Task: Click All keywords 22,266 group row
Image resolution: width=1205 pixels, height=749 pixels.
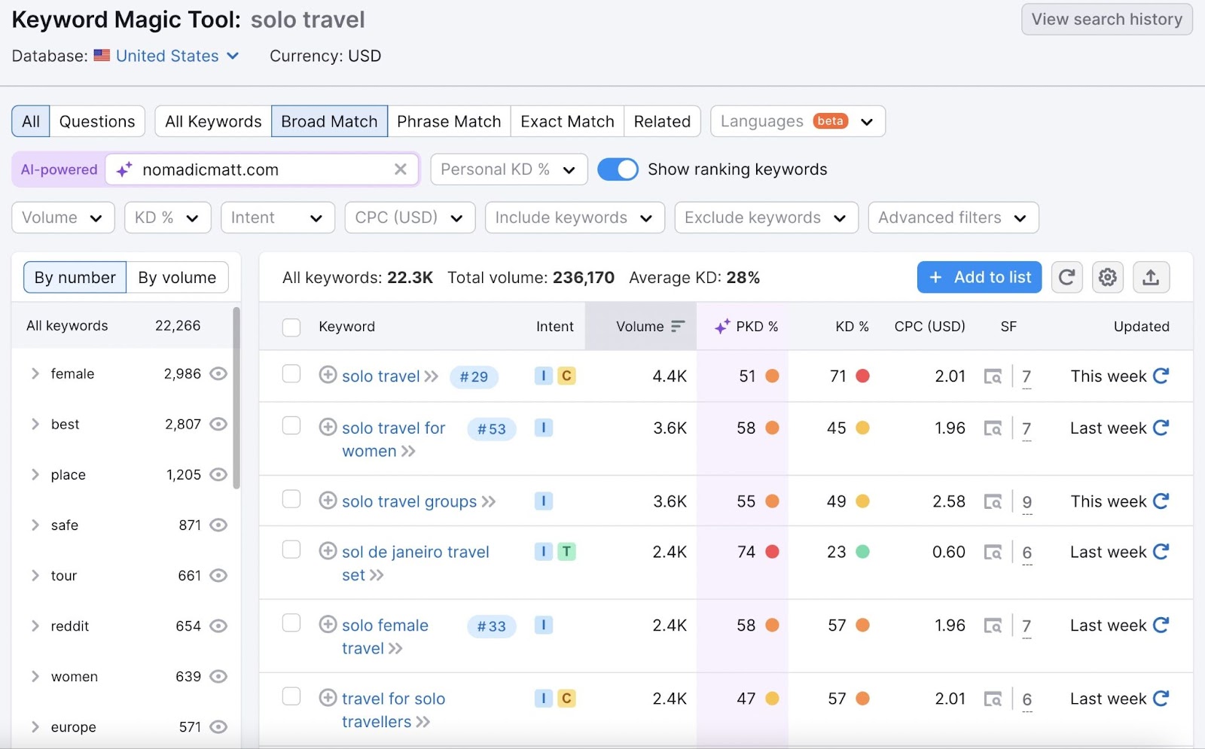Action: pos(120,326)
